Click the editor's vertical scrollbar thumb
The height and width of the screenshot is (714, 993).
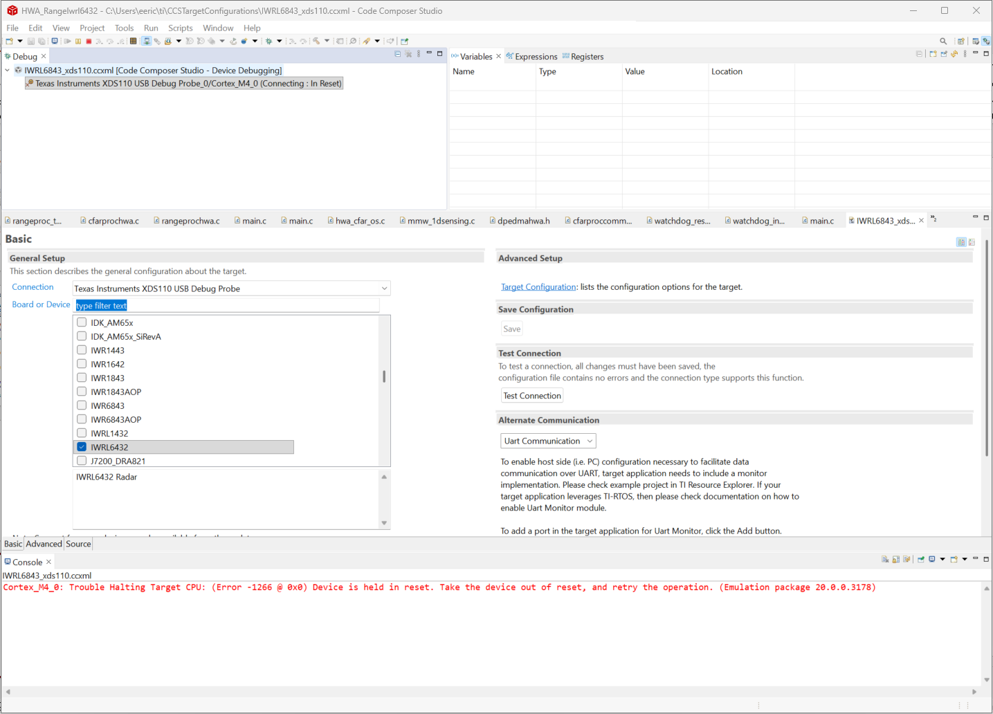pyautogui.click(x=987, y=349)
